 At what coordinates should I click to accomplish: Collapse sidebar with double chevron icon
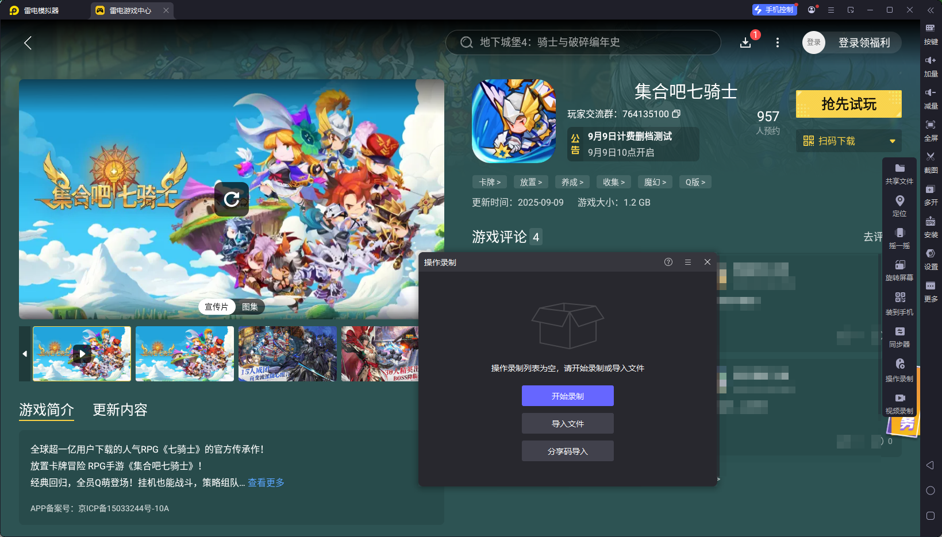(931, 10)
